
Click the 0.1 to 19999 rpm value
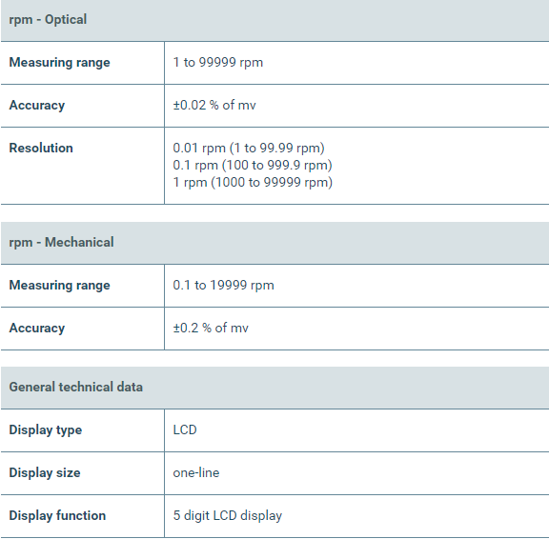pos(223,285)
